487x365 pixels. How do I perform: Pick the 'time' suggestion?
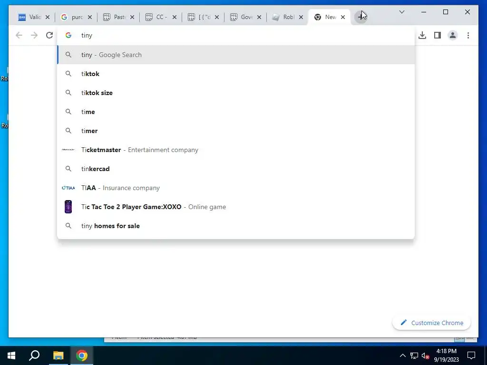click(236, 112)
